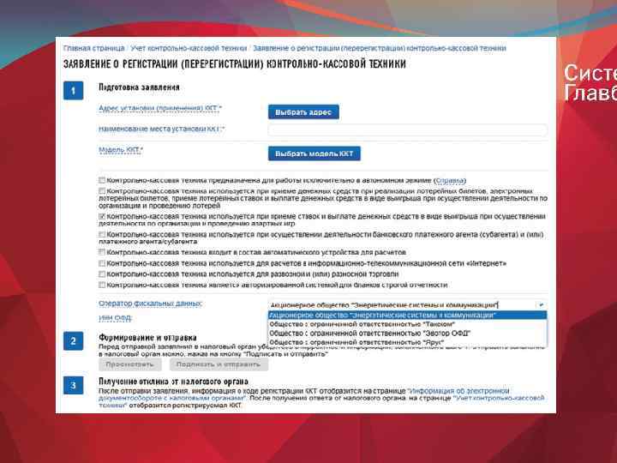The height and width of the screenshot is (463, 617).
Task: Click the 'Модель ККТ' label link
Action: click(x=121, y=149)
